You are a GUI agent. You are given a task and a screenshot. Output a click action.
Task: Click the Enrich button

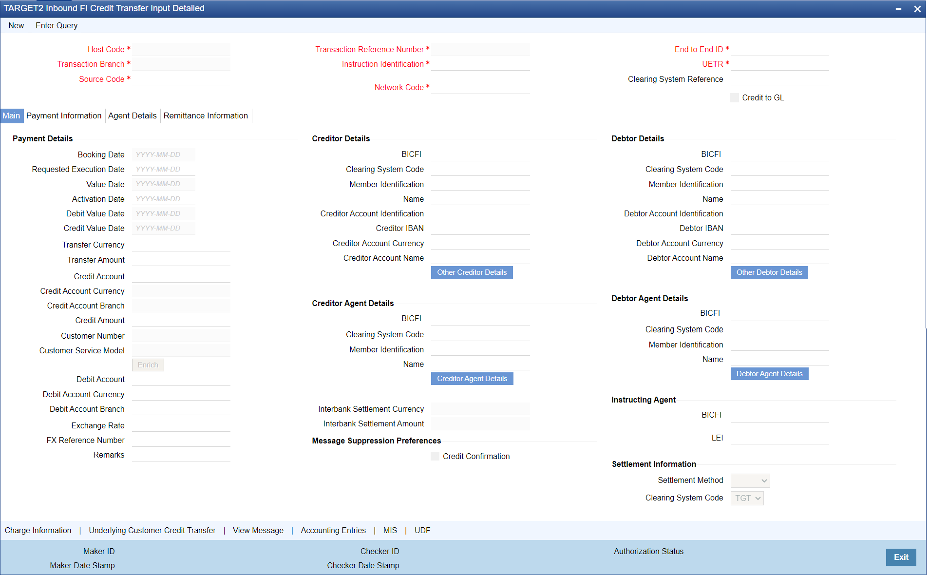(148, 365)
